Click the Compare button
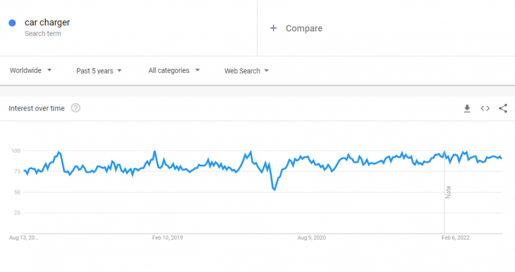The image size is (515, 272). pyautogui.click(x=303, y=28)
